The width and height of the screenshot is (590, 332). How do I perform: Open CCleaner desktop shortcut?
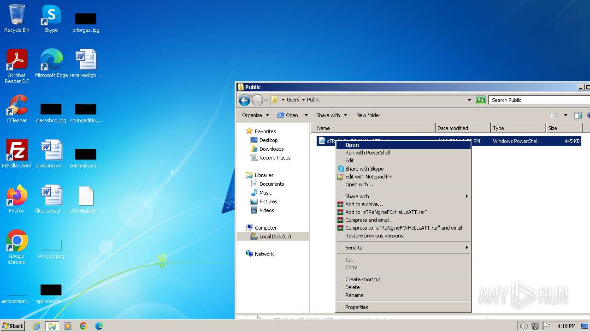click(x=17, y=109)
